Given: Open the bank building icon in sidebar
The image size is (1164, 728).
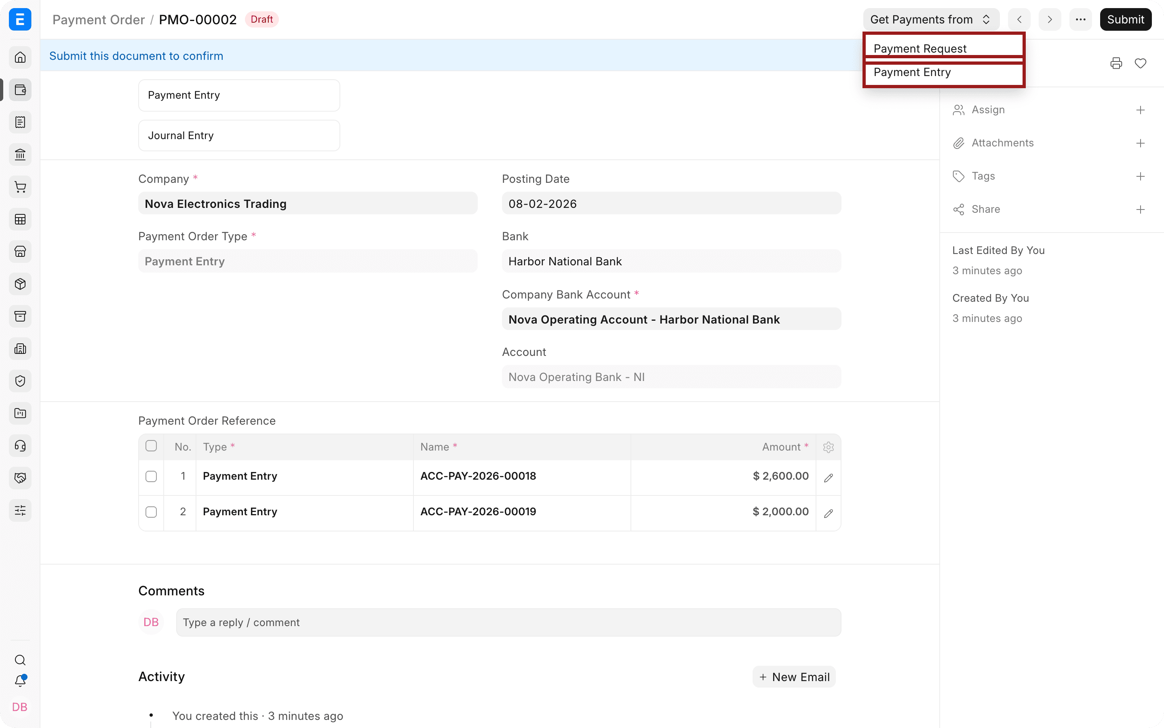Looking at the screenshot, I should [20, 154].
